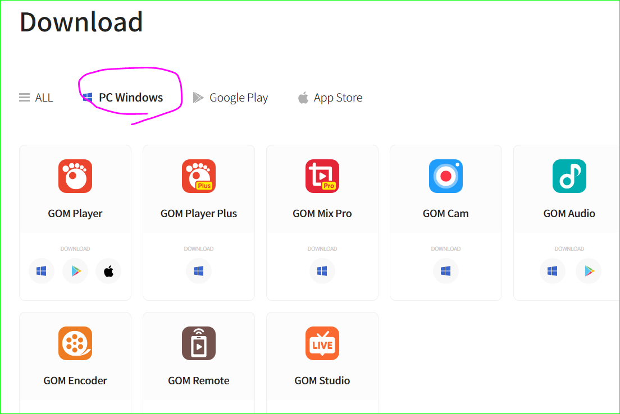Click the Download page heading
The width and height of the screenshot is (620, 414).
coord(81,22)
